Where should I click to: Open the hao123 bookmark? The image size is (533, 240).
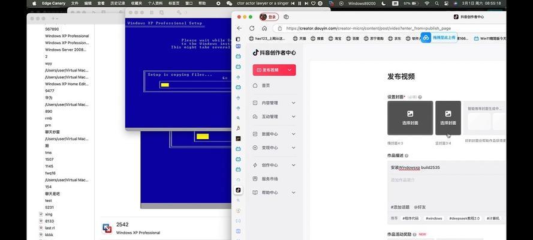point(267,38)
